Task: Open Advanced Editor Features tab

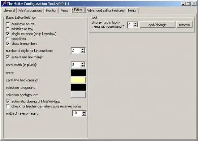Action: click(x=105, y=10)
